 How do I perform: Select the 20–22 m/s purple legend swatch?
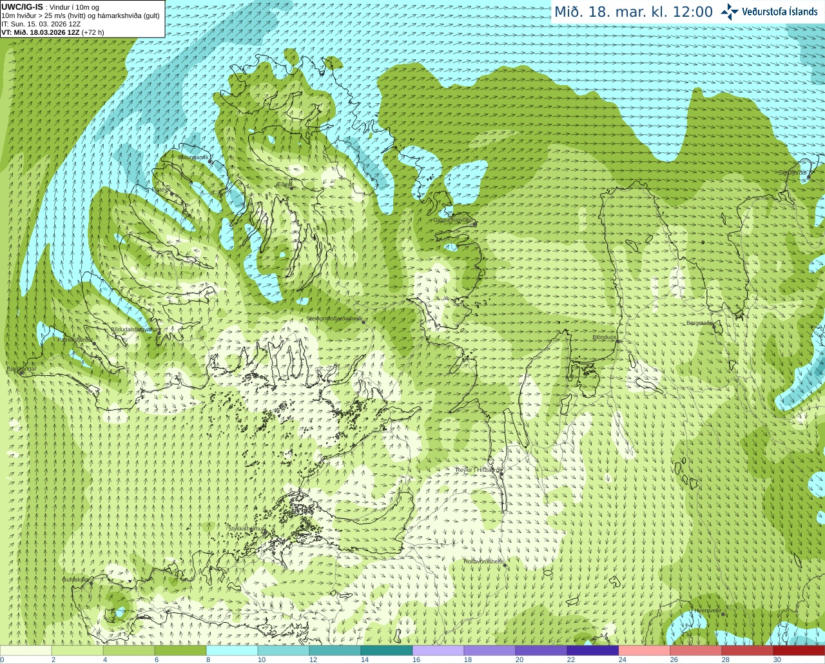point(541,650)
